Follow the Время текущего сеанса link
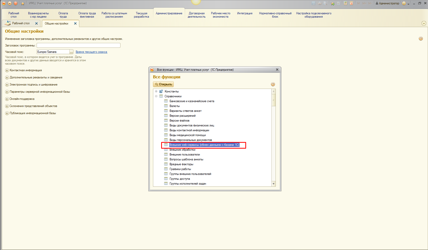The width and height of the screenshot is (428, 250). [91, 52]
